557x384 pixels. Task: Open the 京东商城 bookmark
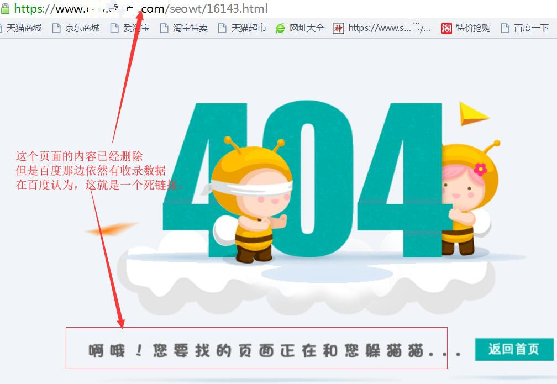82,28
